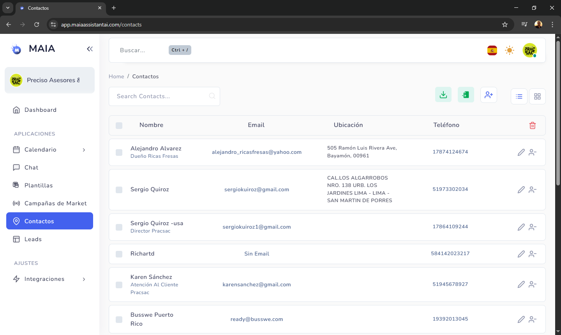Go to Chat in sidebar
The image size is (561, 335).
click(x=32, y=167)
